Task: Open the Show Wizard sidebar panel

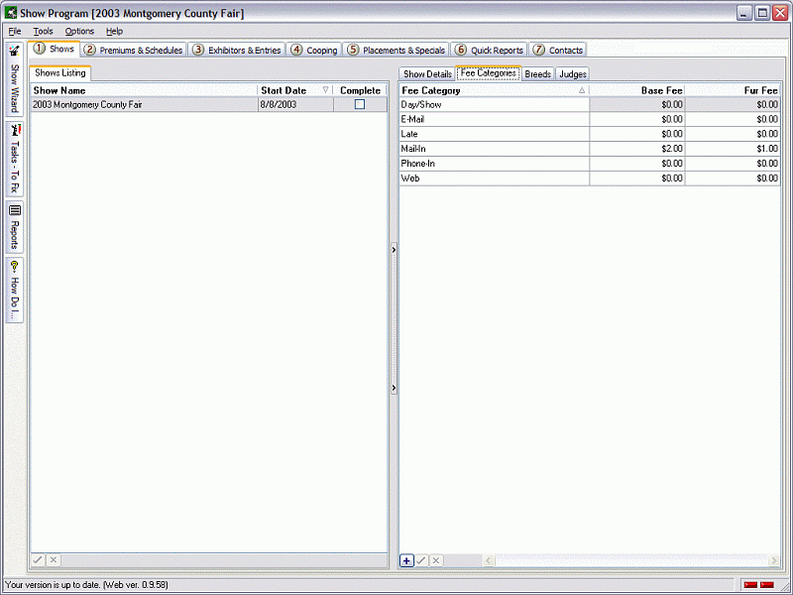Action: pyautogui.click(x=14, y=79)
